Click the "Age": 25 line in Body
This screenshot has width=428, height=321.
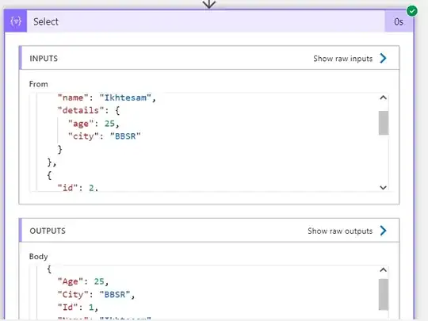pos(83,281)
